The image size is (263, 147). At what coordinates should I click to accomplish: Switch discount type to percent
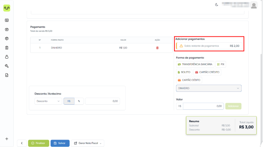79,101
